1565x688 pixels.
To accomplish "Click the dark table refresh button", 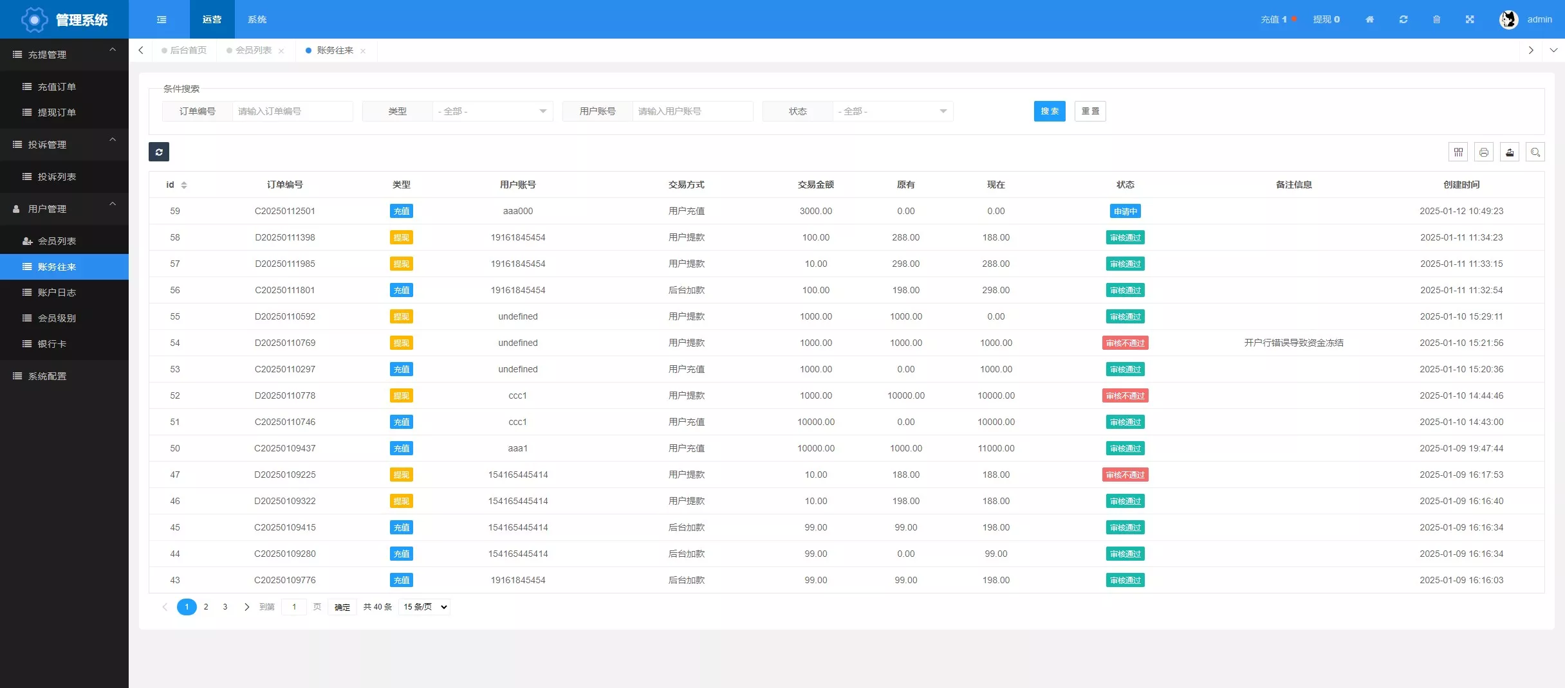I will pyautogui.click(x=159, y=152).
